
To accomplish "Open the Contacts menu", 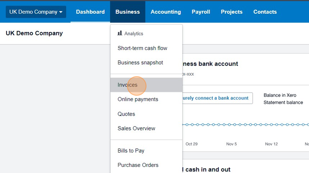I will click(265, 12).
